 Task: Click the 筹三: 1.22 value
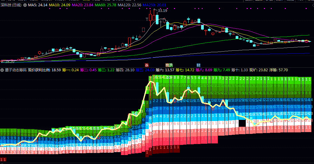[x=106, y=70]
